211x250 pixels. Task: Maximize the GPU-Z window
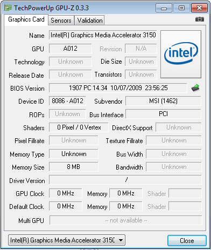coord(181,8)
